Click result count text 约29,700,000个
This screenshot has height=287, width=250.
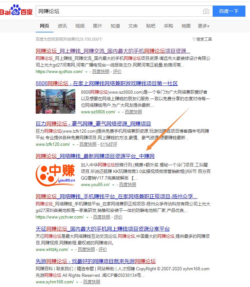click(89, 39)
